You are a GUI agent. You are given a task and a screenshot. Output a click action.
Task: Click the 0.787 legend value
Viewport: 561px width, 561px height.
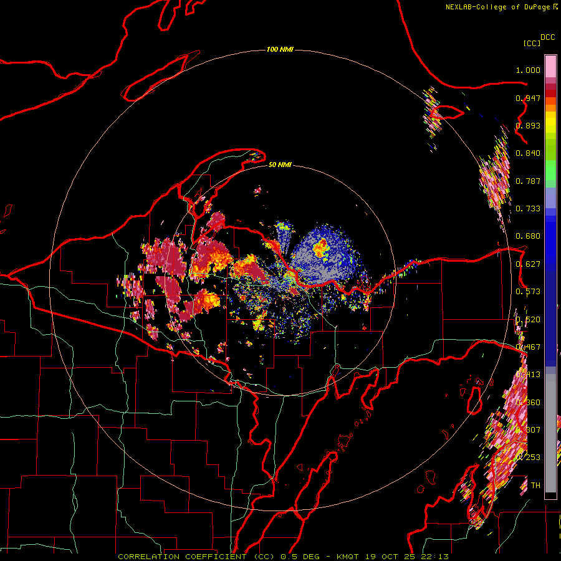(x=528, y=181)
